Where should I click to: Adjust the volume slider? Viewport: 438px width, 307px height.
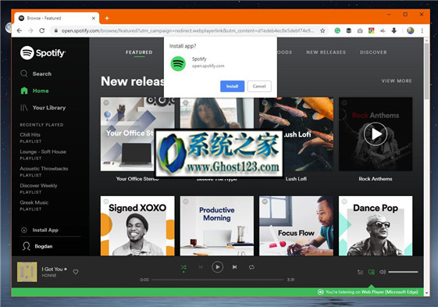coord(403,272)
